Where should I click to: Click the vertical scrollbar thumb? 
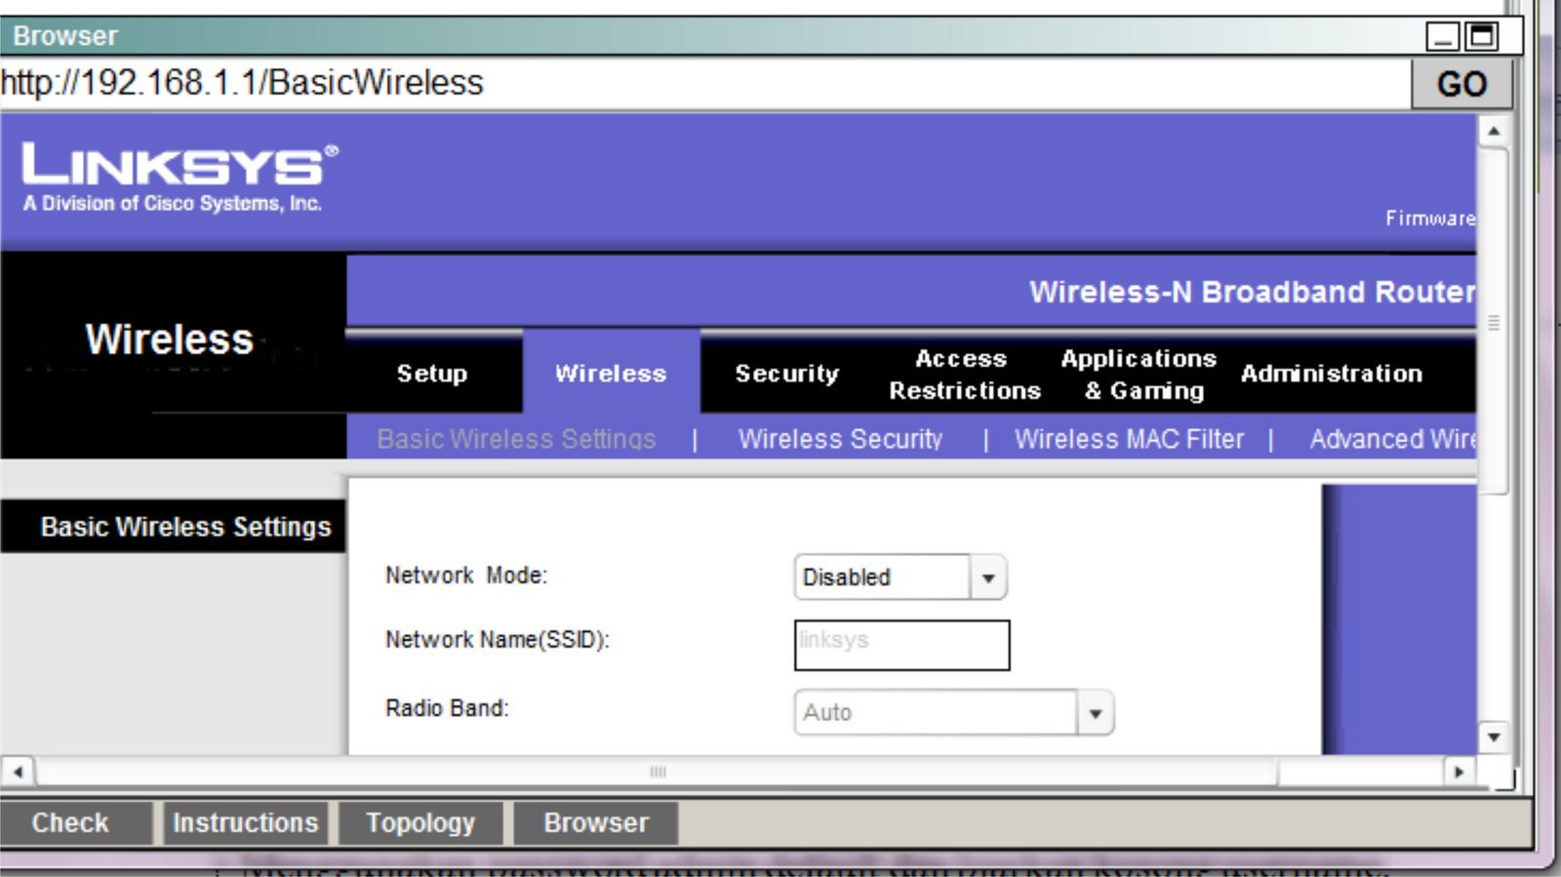coord(1494,322)
